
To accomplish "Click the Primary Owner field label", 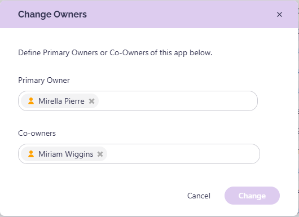I will coord(44,81).
